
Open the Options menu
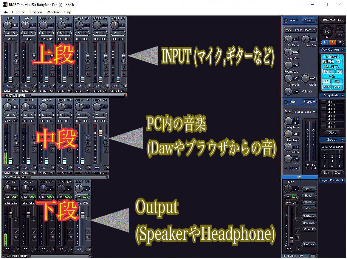[36, 12]
